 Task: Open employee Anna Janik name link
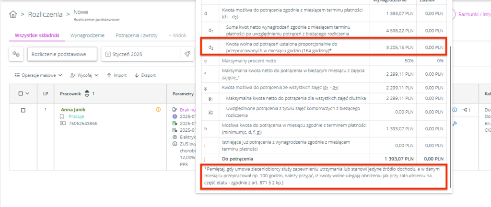click(73, 110)
